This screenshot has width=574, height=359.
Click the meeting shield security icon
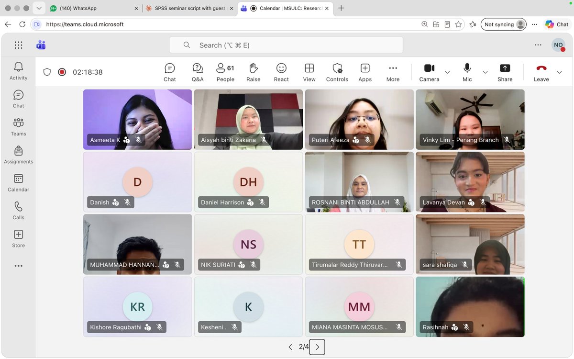(x=47, y=72)
